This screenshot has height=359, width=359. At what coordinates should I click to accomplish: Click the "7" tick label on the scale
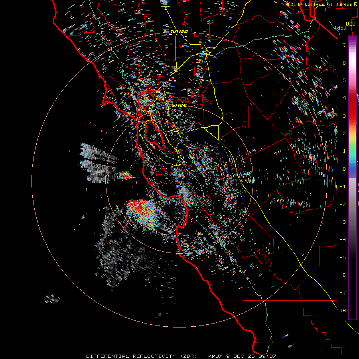[344, 45]
